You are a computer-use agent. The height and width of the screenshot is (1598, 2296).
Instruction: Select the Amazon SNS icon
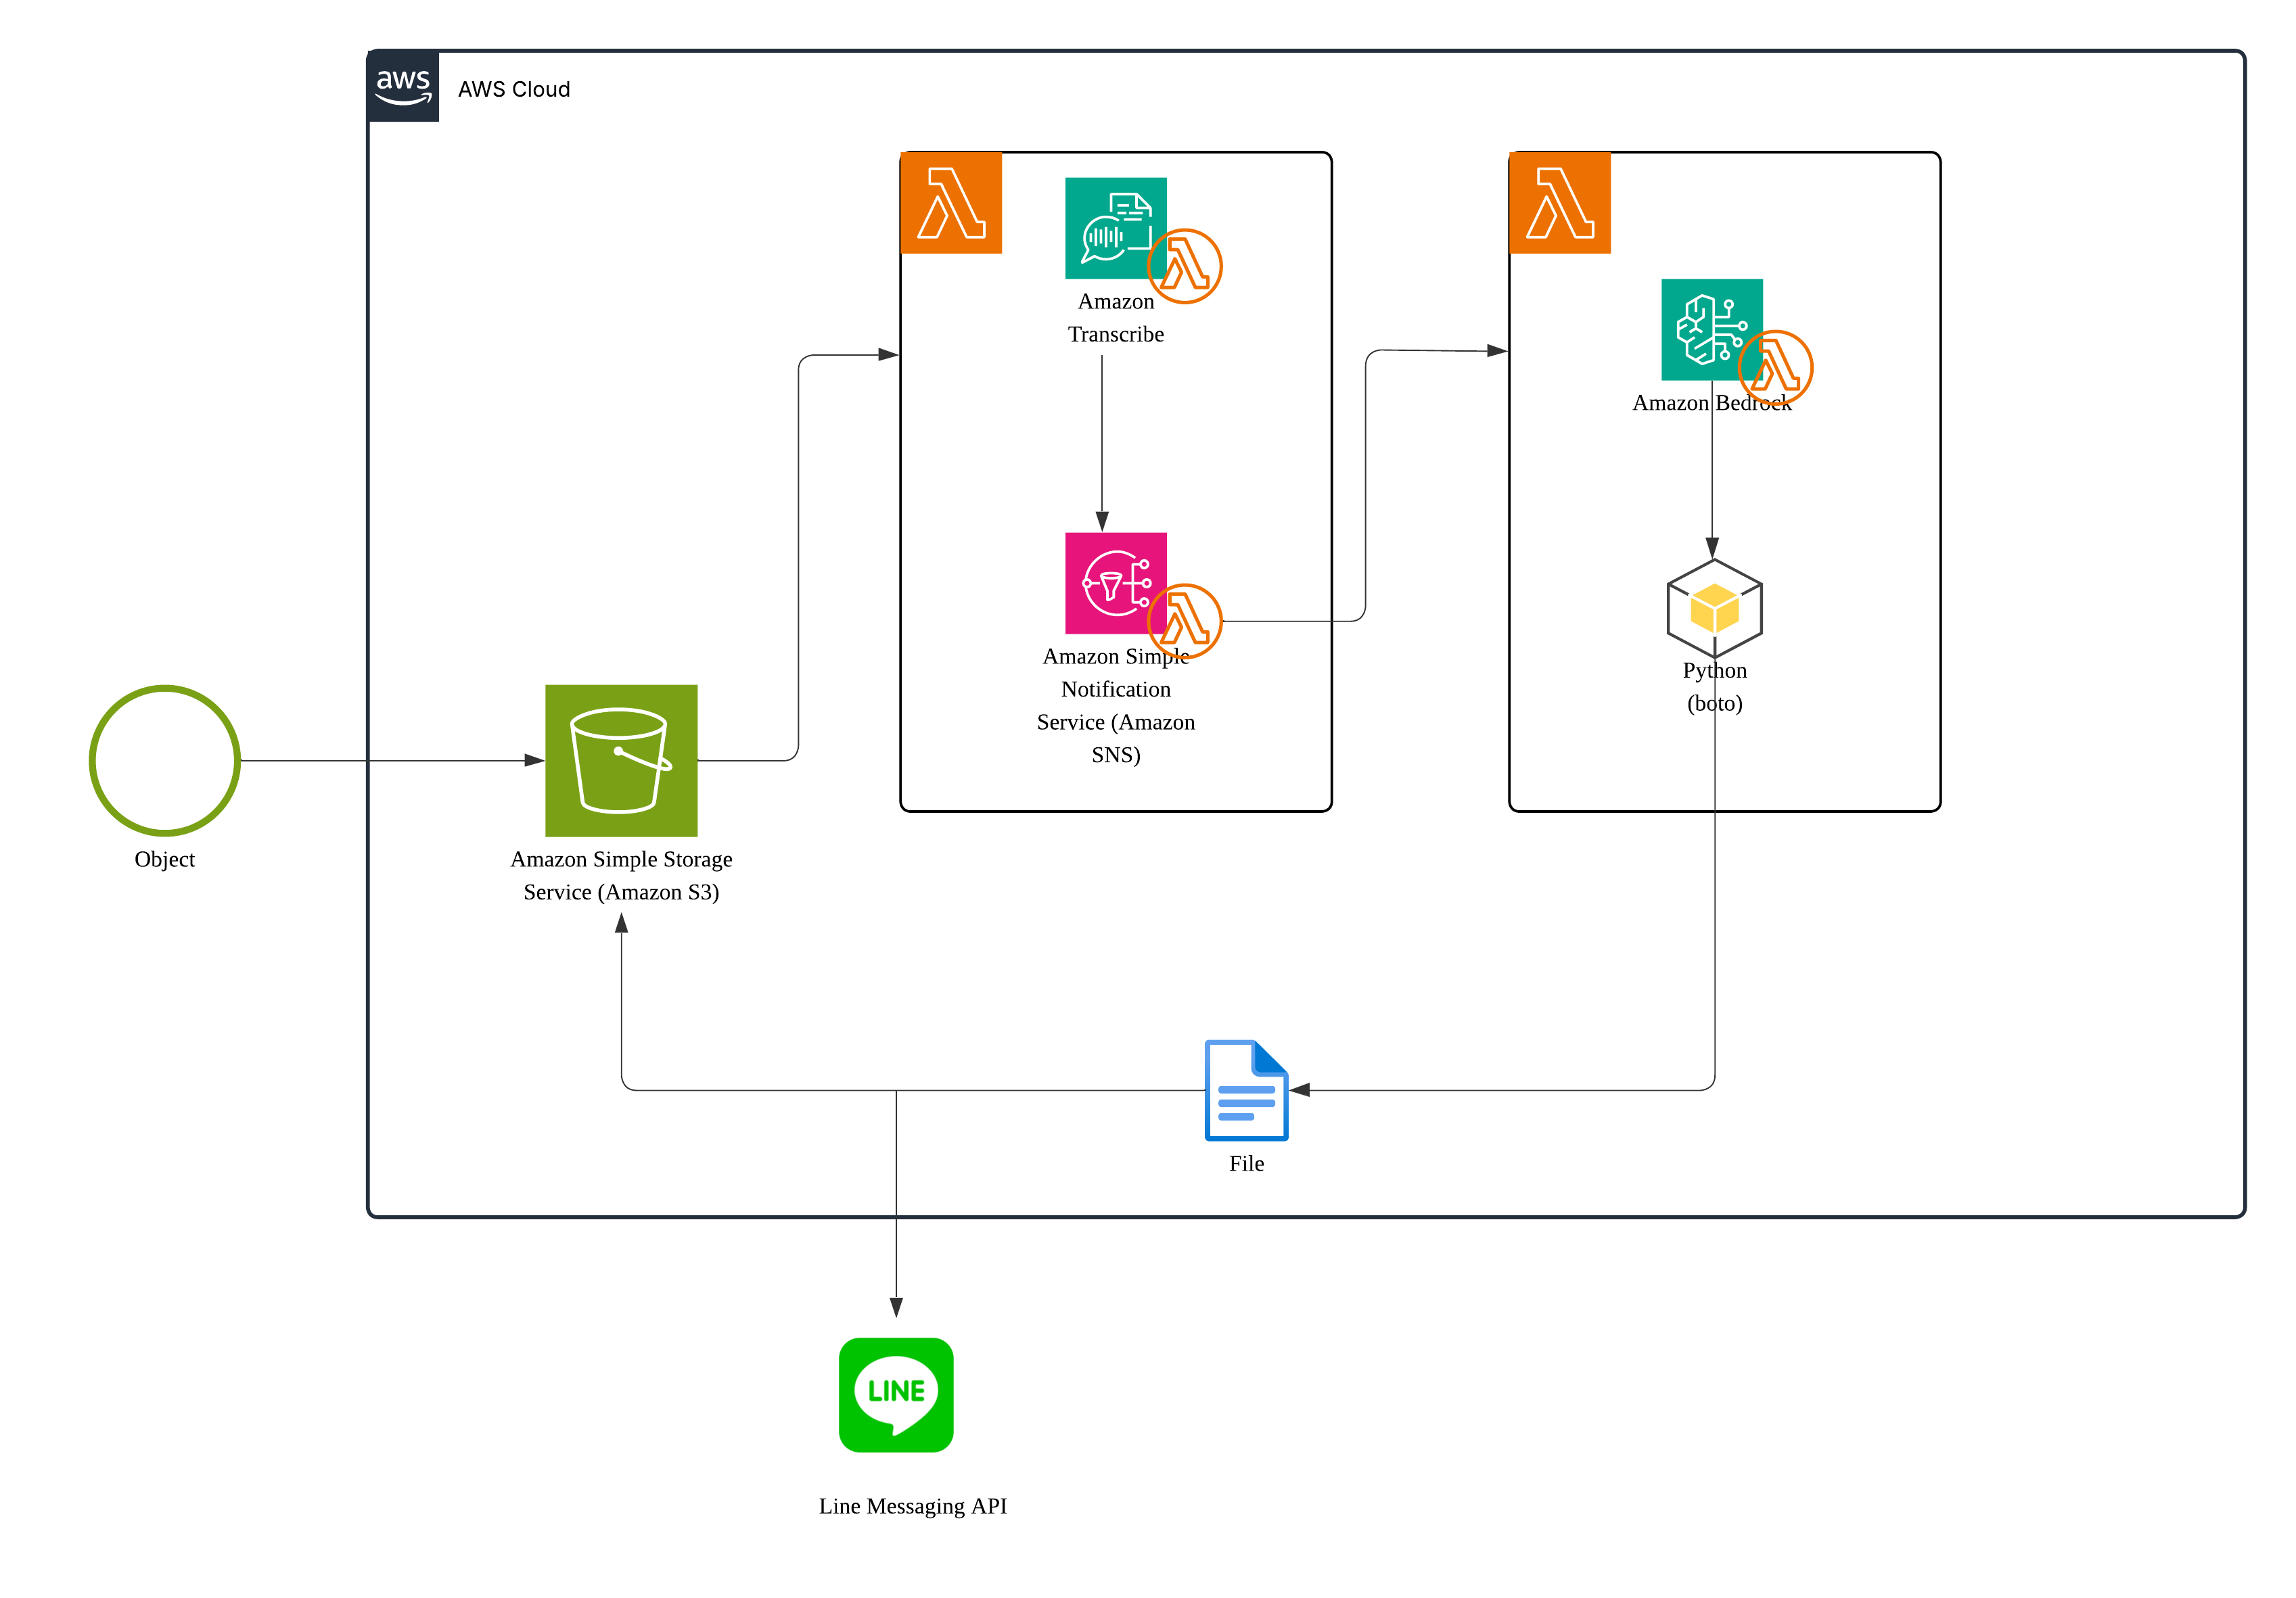pyautogui.click(x=1116, y=583)
